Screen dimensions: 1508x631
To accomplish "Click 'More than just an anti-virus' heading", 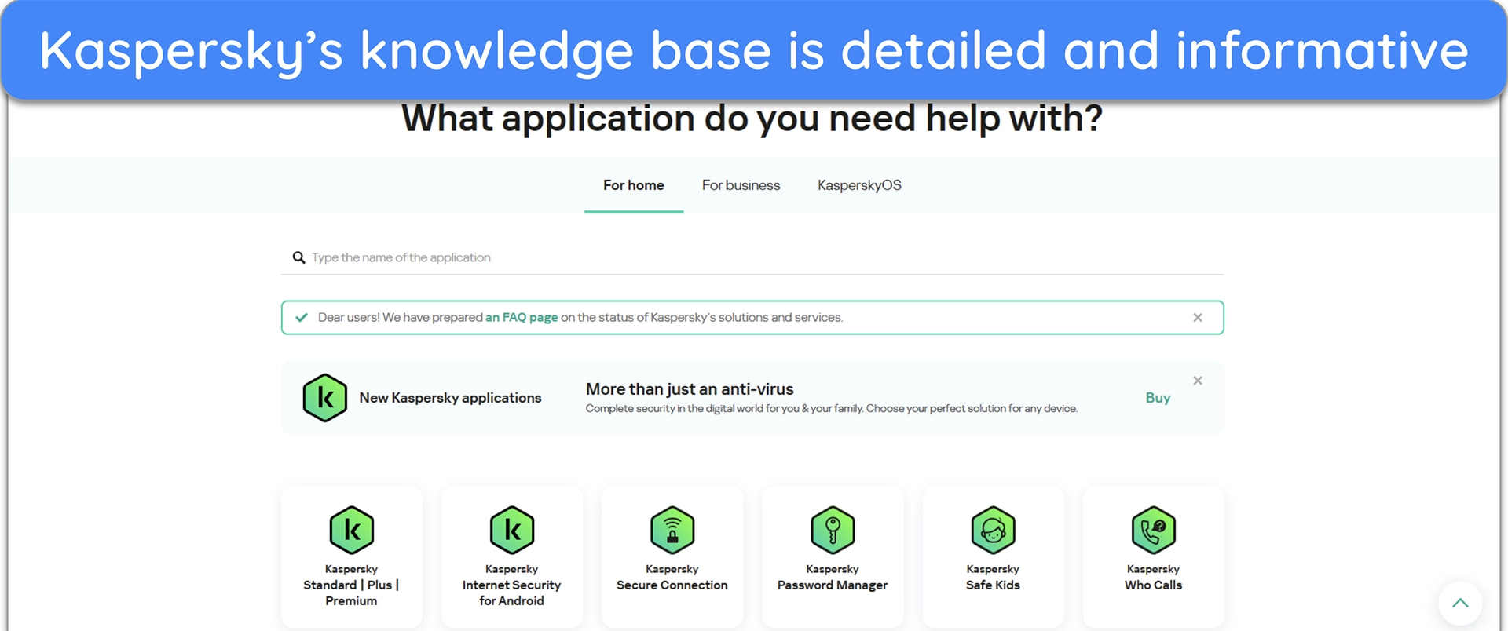I will tap(690, 389).
